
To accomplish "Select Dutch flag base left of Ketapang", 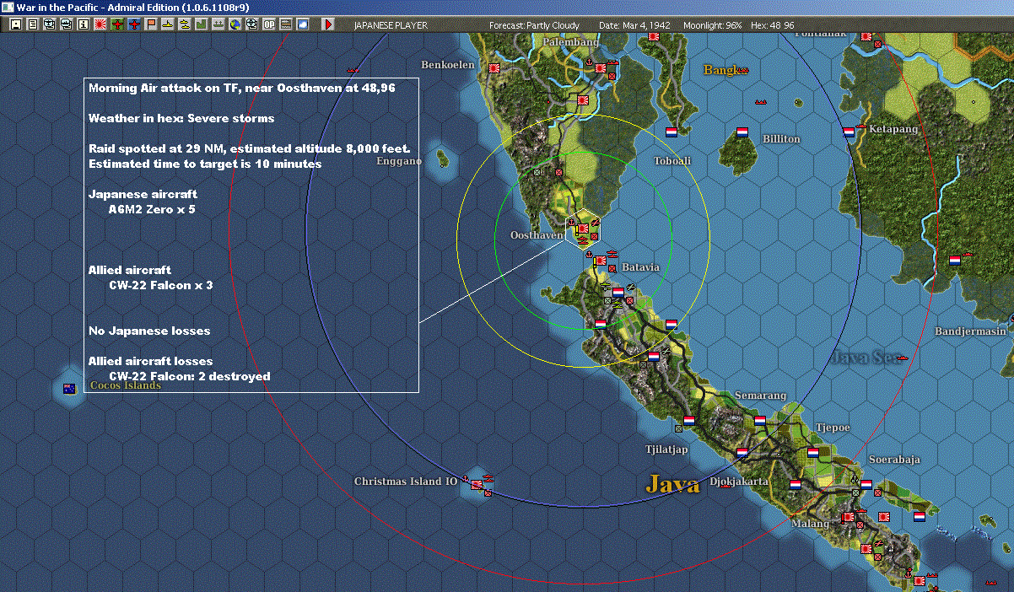I will click(849, 132).
